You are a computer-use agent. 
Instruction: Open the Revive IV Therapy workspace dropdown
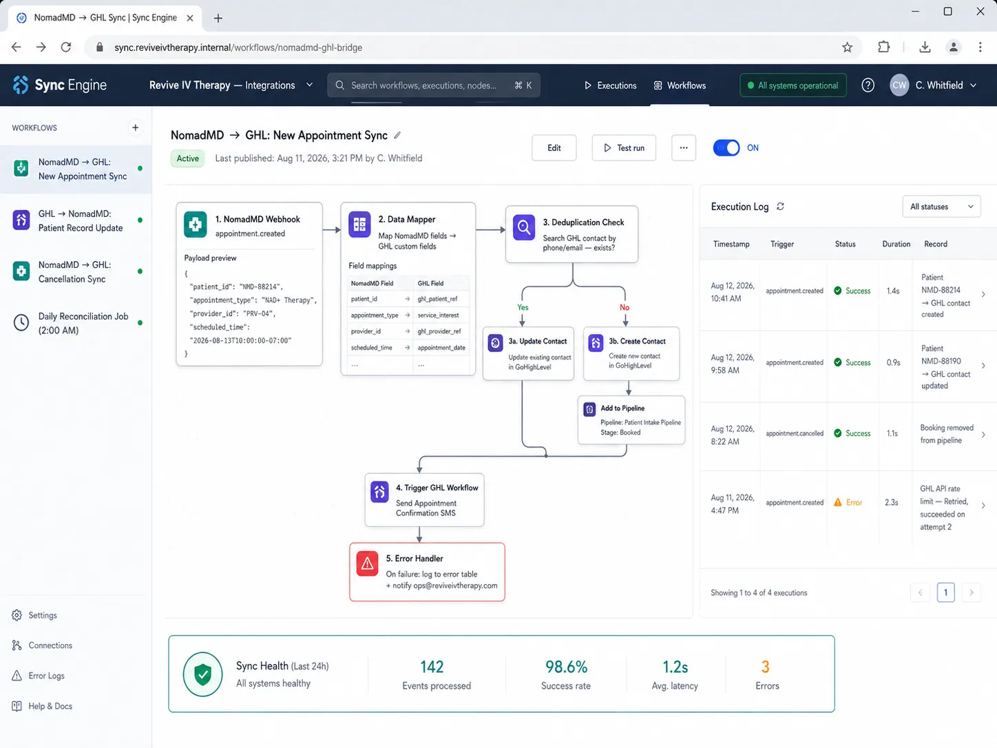[231, 85]
